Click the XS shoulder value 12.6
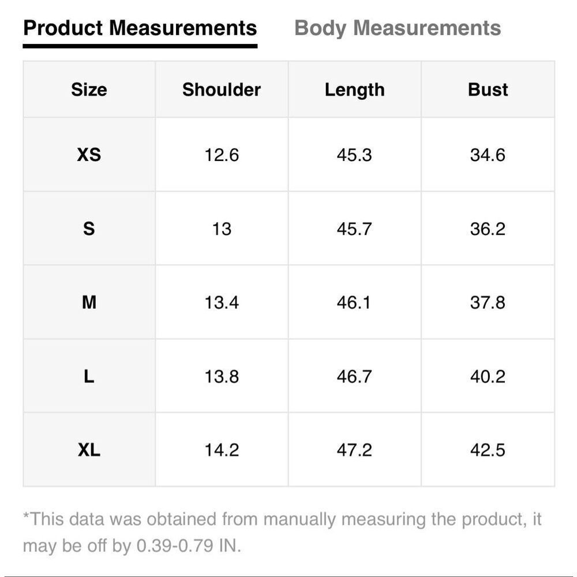The width and height of the screenshot is (577, 577). (222, 155)
